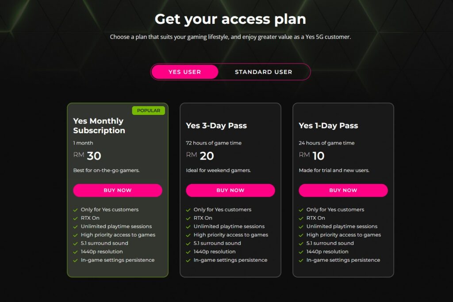
Task: Click the checkmark beside "RTX On" in Yes Monthly
Action: coord(76,218)
